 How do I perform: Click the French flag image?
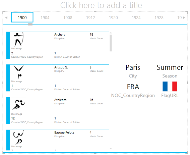(x=170, y=86)
